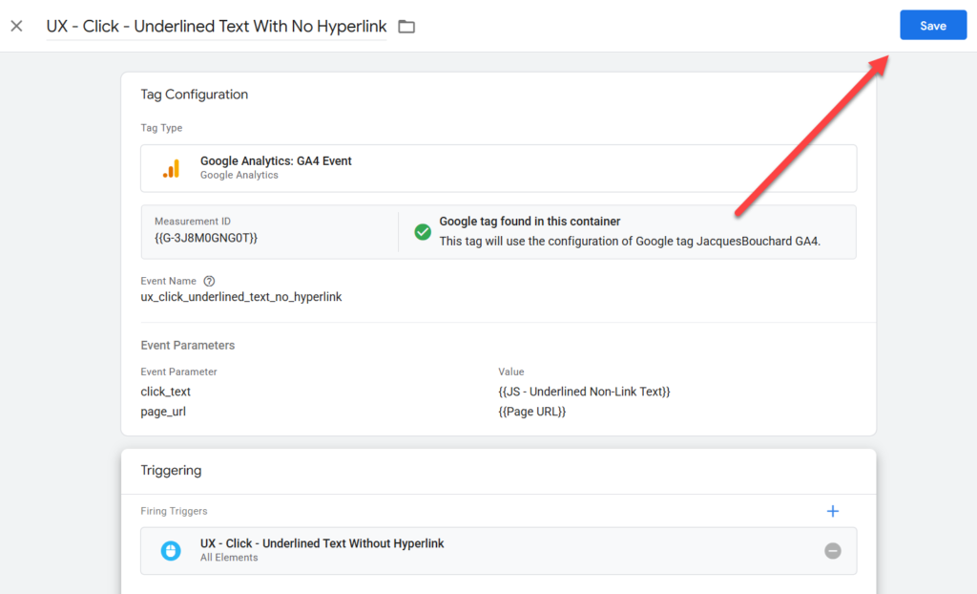The height and width of the screenshot is (594, 977).
Task: Select the Google Analytics: GA4 Event tag type
Action: pos(276,161)
